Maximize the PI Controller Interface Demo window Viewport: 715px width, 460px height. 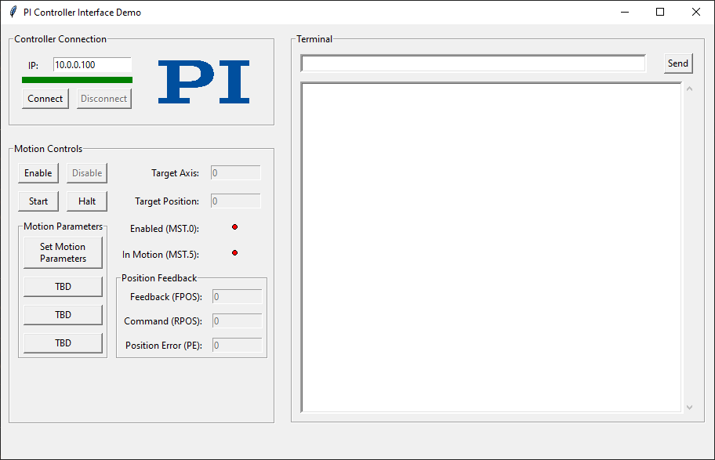[x=660, y=12]
